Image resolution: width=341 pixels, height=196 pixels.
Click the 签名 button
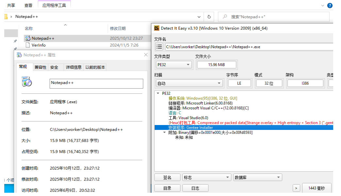click(167, 177)
